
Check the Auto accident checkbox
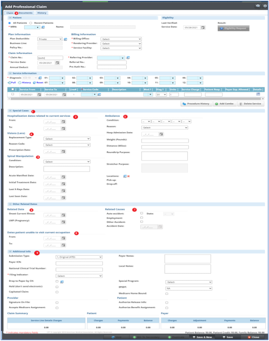(142, 213)
